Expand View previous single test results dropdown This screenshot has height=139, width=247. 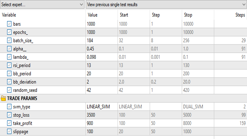[166, 5]
